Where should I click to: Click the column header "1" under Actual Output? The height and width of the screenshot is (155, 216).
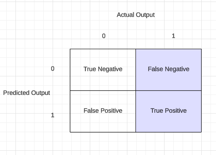[x=173, y=36]
